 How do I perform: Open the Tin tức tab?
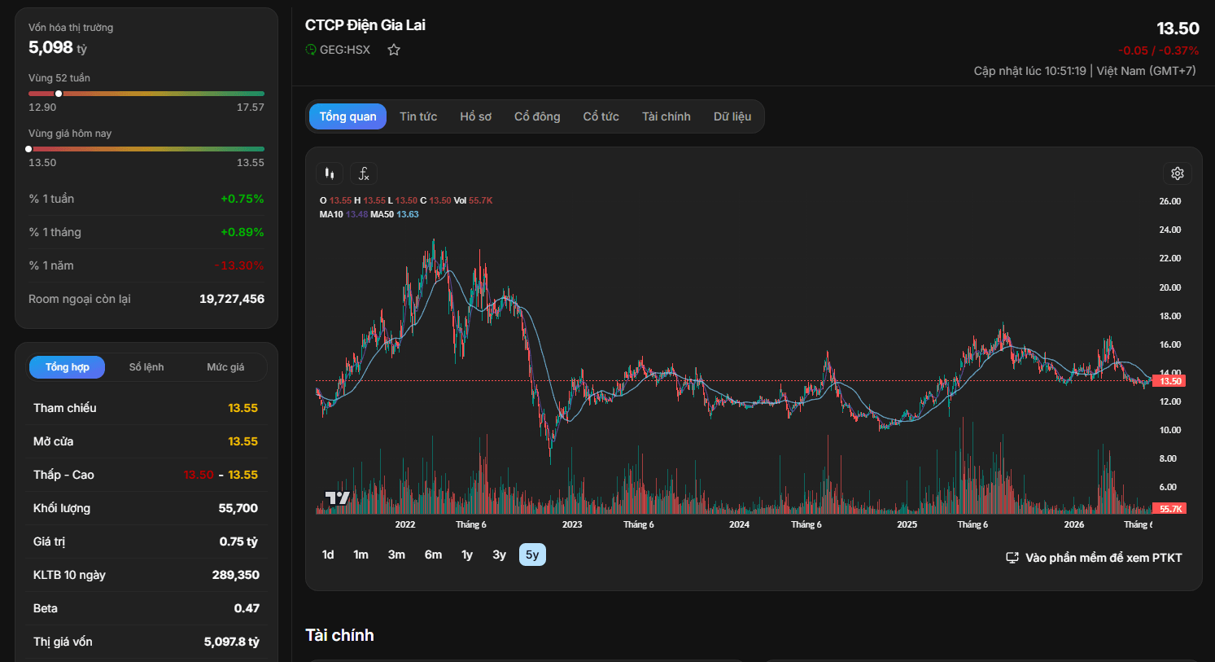418,116
